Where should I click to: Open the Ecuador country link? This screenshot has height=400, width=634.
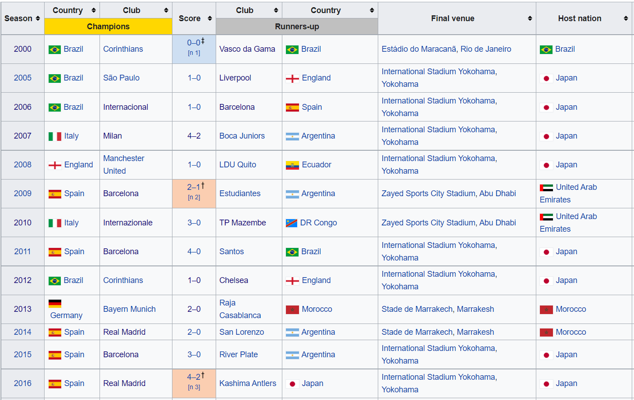pyautogui.click(x=317, y=165)
